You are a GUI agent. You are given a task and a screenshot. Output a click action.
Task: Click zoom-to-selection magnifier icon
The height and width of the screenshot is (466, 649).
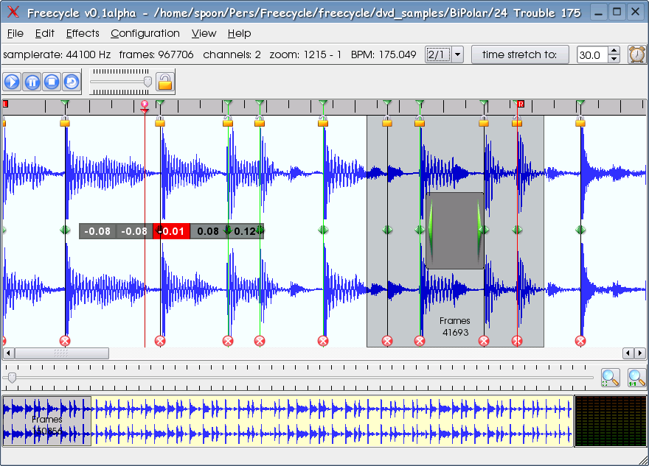coord(610,378)
